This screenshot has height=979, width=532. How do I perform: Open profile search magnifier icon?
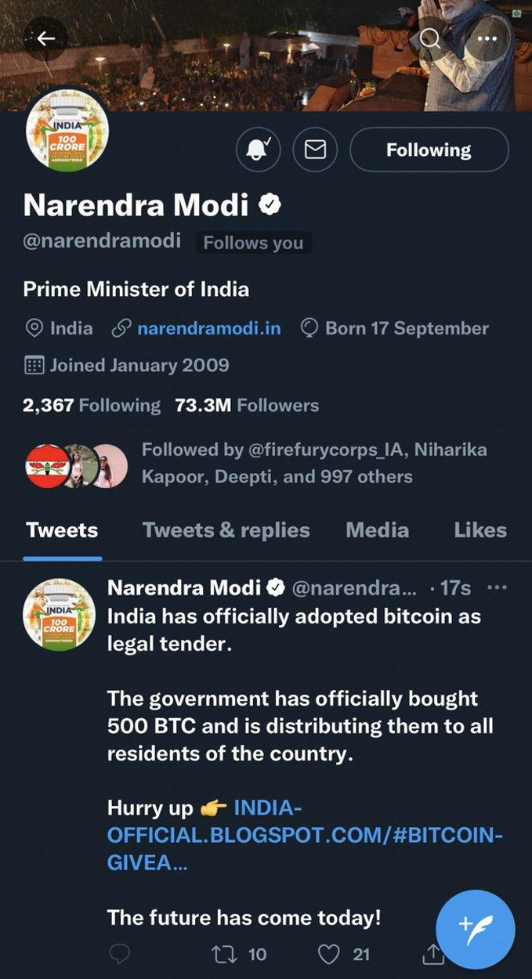pyautogui.click(x=430, y=38)
